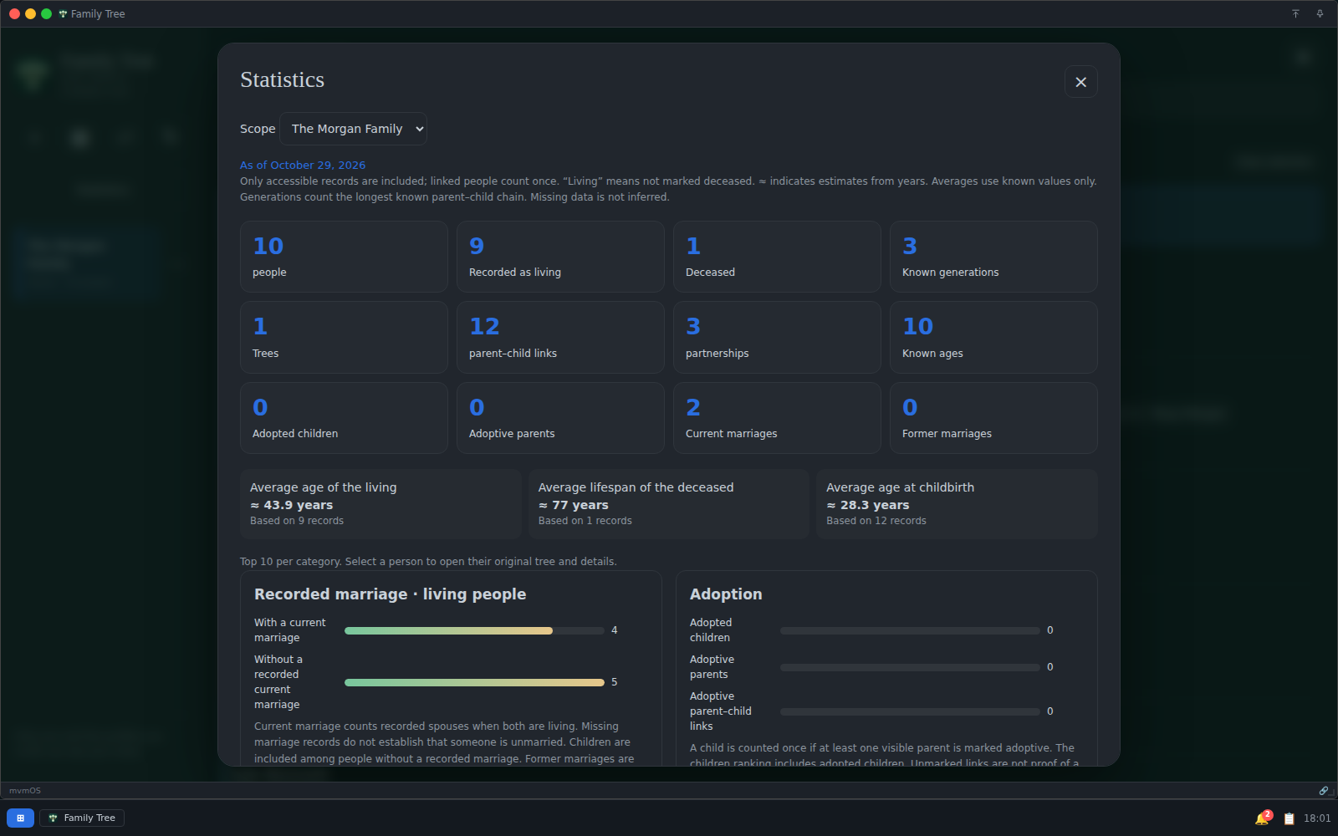Click the "mvmOS" status bar label
The height and width of the screenshot is (836, 1338).
click(x=25, y=790)
